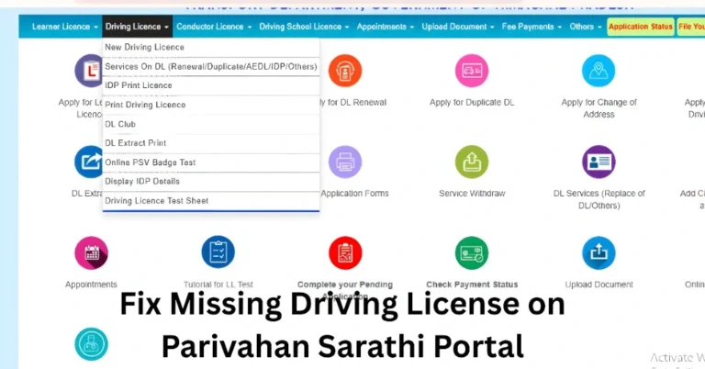Click the blue DL Extract share icon
This screenshot has width=705, height=369.
[x=88, y=162]
